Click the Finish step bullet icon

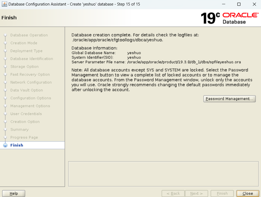(5, 145)
